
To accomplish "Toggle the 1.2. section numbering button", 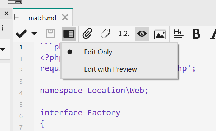I will (x=124, y=34).
